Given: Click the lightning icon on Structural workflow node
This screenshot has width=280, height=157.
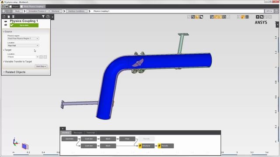Looking at the screenshot, I should coord(140,146).
